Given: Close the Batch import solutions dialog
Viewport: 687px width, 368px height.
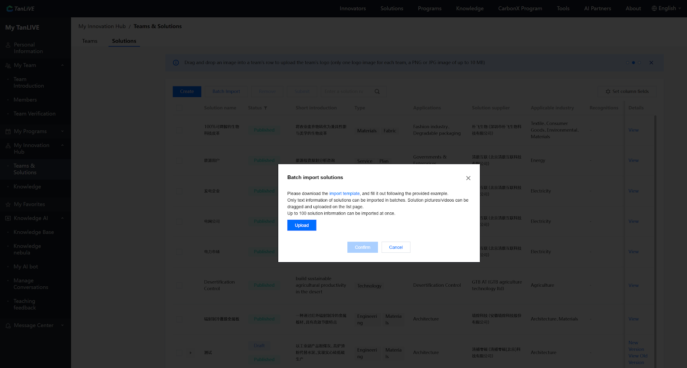Looking at the screenshot, I should click(468, 178).
